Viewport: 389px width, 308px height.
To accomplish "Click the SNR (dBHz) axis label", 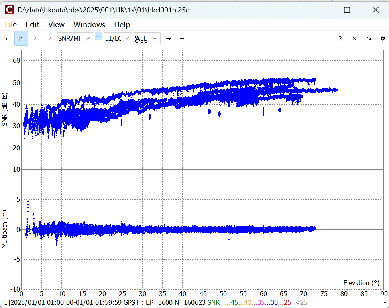I will tap(5, 109).
